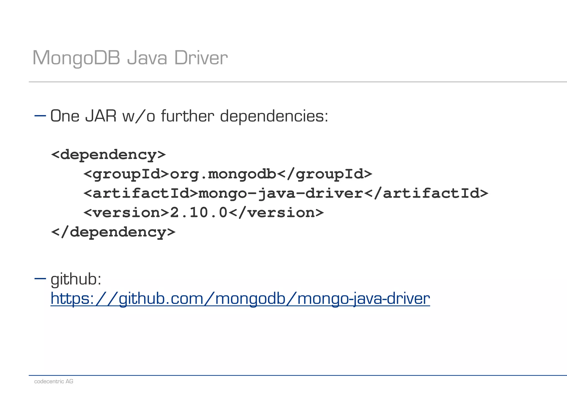Click the artifactId line with mongo-java-driver

coord(286,193)
